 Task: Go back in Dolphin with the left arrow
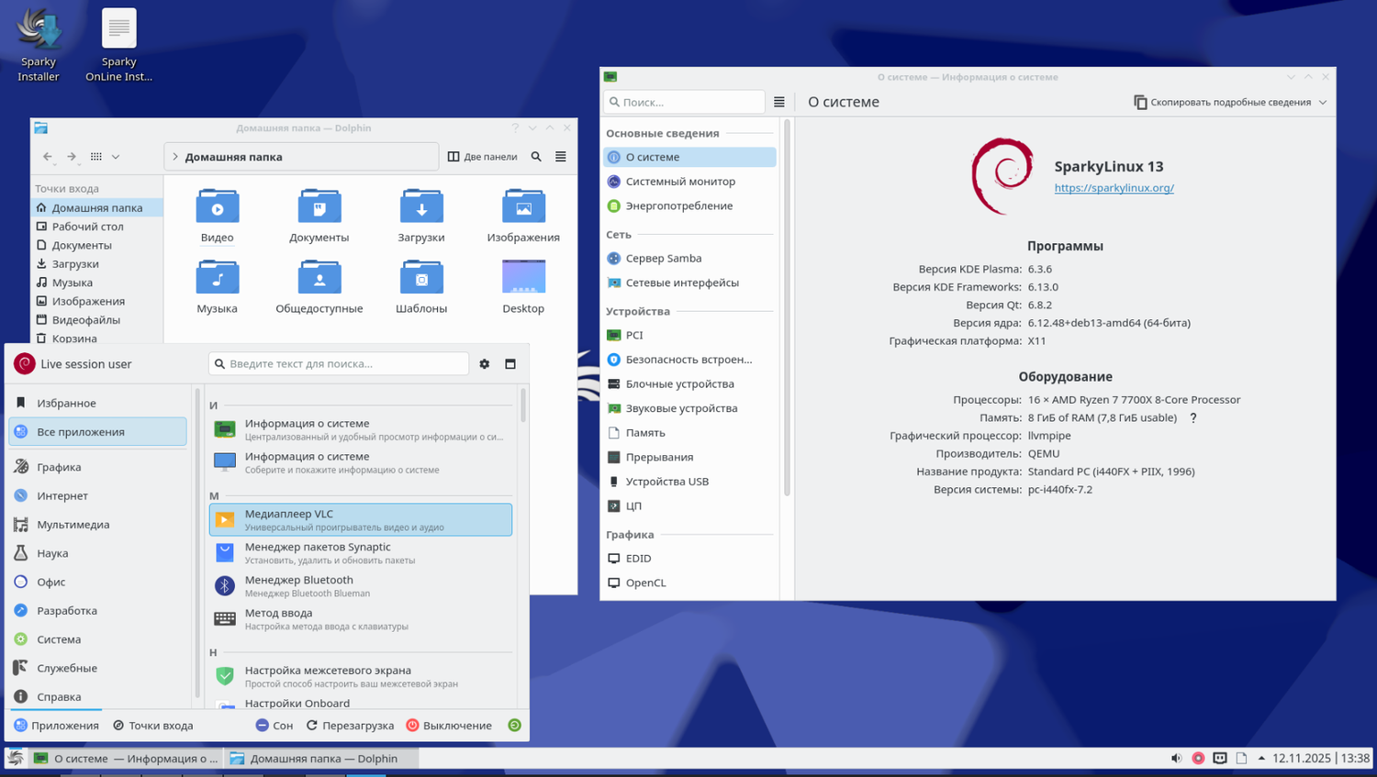[x=48, y=157]
